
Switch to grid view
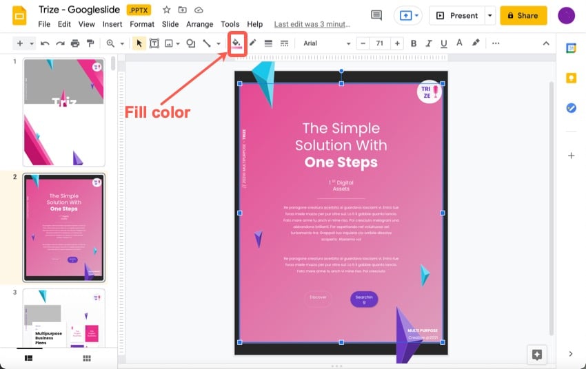(x=87, y=358)
